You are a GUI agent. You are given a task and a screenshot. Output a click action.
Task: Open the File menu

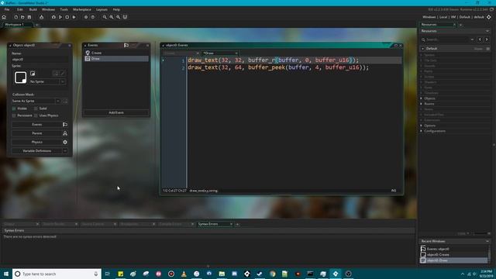7,9
